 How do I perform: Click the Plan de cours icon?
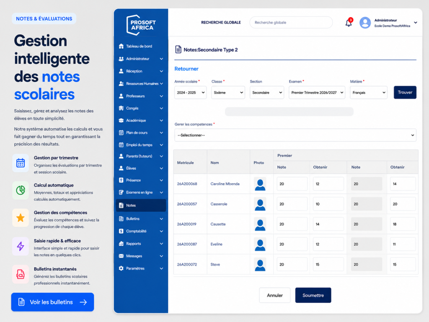(121, 133)
